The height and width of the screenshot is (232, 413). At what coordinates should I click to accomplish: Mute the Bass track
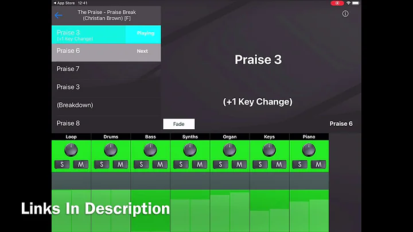click(160, 164)
